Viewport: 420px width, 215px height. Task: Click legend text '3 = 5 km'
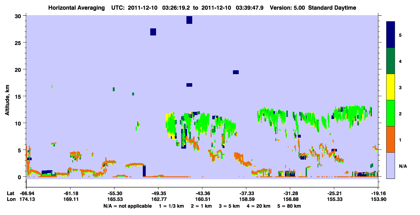(x=229, y=206)
